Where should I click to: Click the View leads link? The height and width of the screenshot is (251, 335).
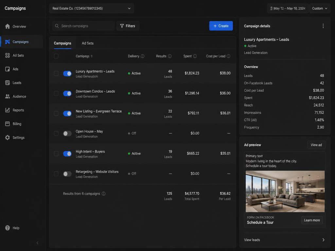pyautogui.click(x=252, y=240)
